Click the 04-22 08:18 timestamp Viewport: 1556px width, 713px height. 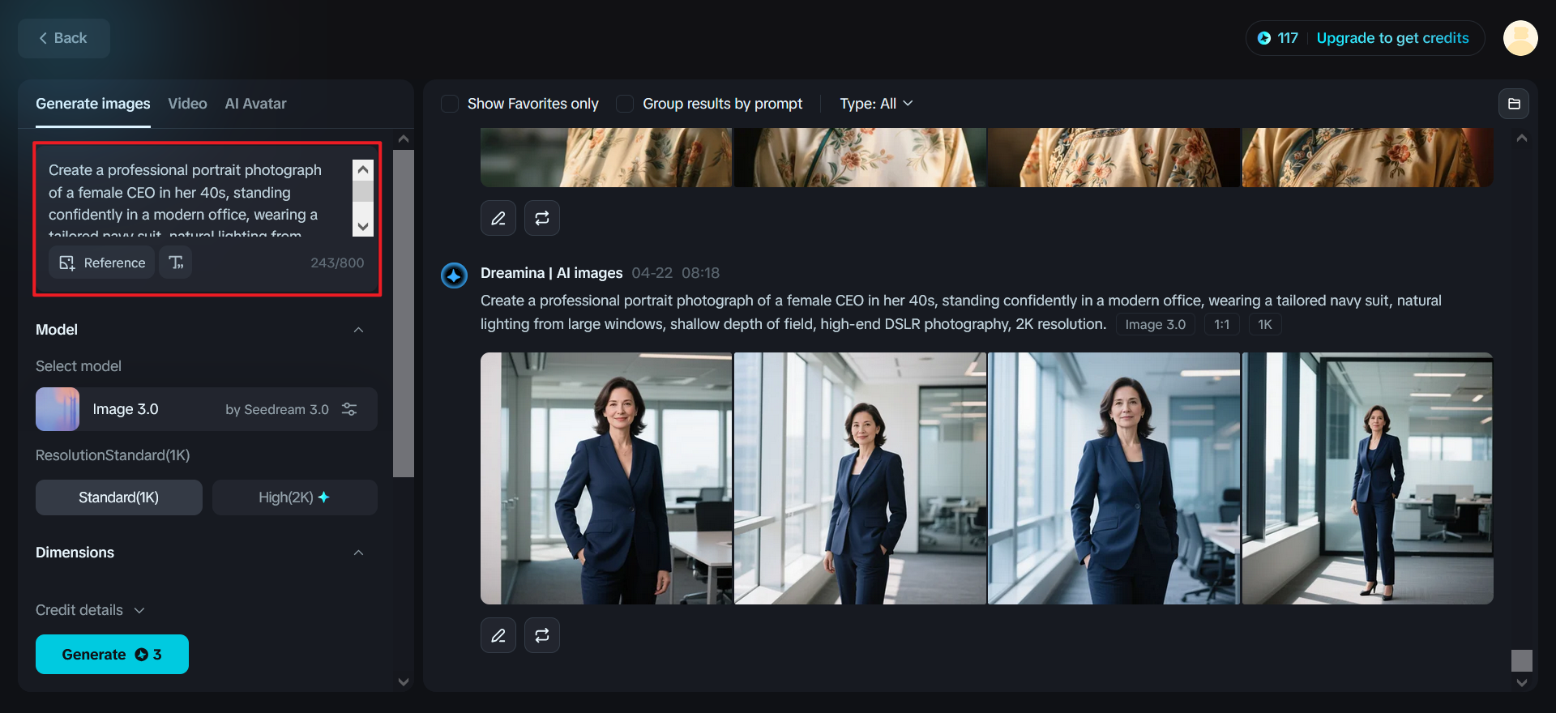[x=676, y=273]
